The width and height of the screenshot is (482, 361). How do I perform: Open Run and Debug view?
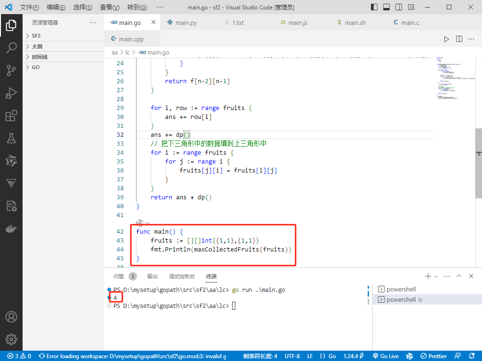click(11, 93)
